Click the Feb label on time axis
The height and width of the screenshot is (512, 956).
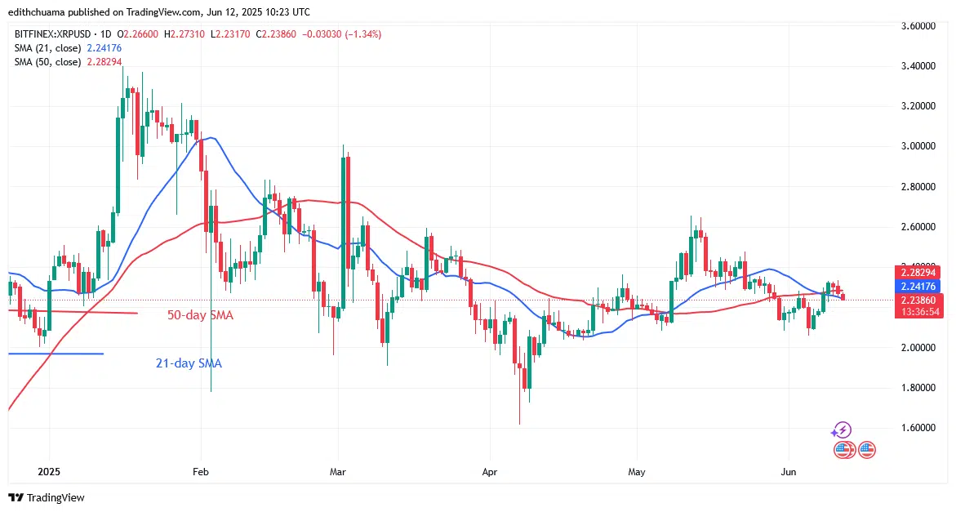tap(200, 472)
